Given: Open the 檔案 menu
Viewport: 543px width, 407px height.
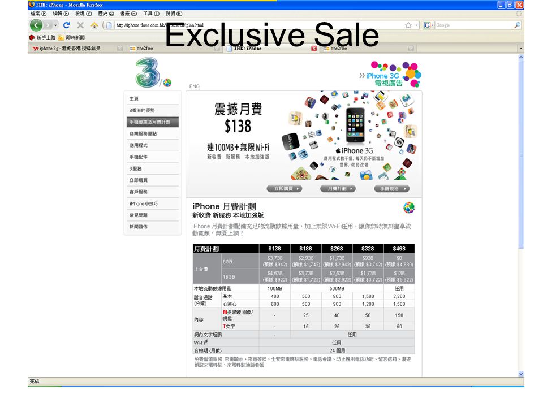Looking at the screenshot, I should 38,14.
